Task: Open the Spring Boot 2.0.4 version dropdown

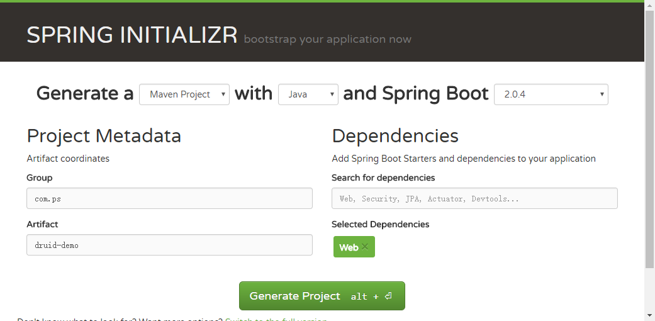Action: click(x=551, y=94)
